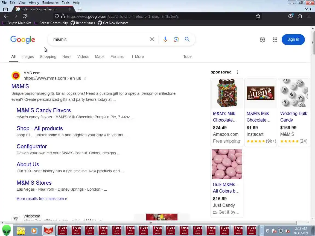Image resolution: width=315 pixels, height=236 pixels.
Task: Click the Sign in button
Action: pyautogui.click(x=293, y=40)
